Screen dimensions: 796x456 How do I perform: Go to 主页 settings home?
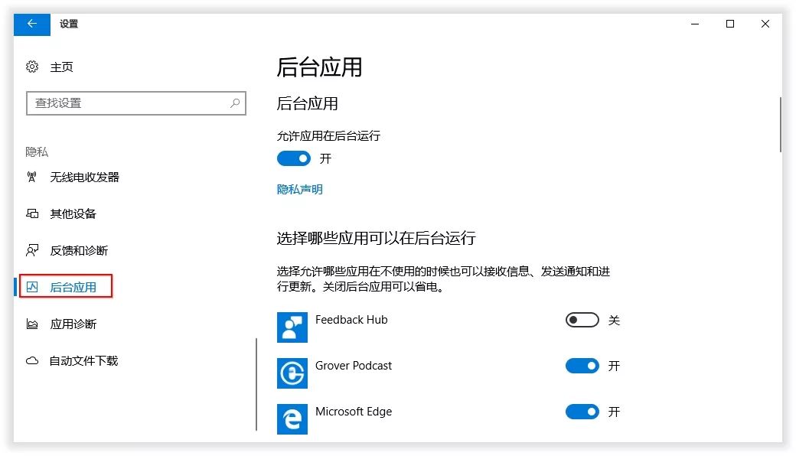[x=61, y=67]
